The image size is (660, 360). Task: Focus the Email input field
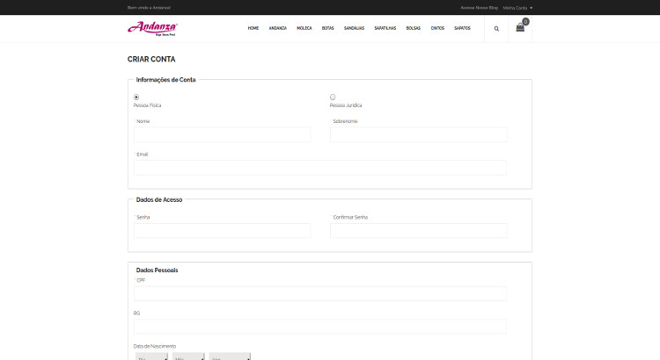coord(320,168)
